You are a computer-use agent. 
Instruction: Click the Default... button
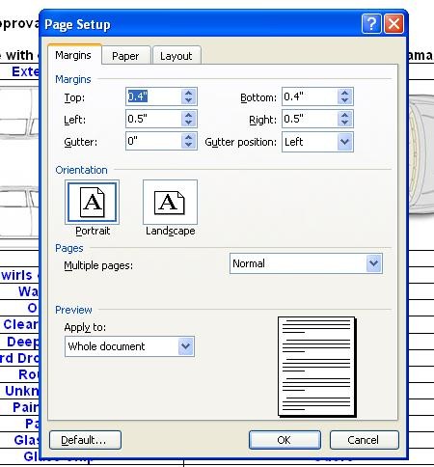click(85, 440)
